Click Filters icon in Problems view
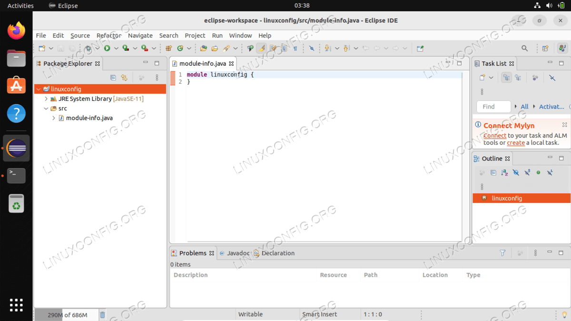The width and height of the screenshot is (571, 321). (x=502, y=253)
